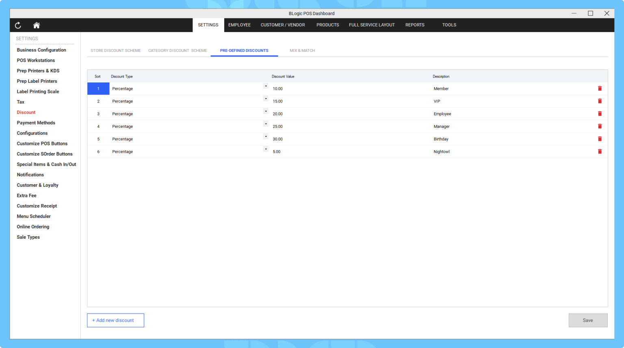Screen dimensions: 624x348
Task: Select sort cell 1 row header
Action: pyautogui.click(x=98, y=89)
